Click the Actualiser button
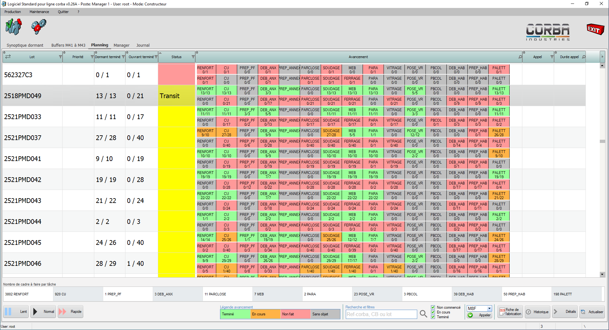The image size is (609, 330). point(592,312)
